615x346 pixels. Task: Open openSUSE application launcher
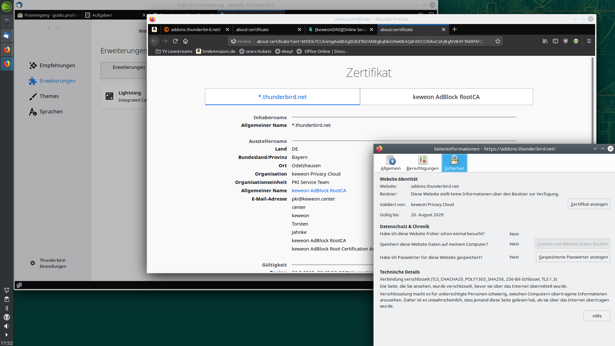pos(7,6)
